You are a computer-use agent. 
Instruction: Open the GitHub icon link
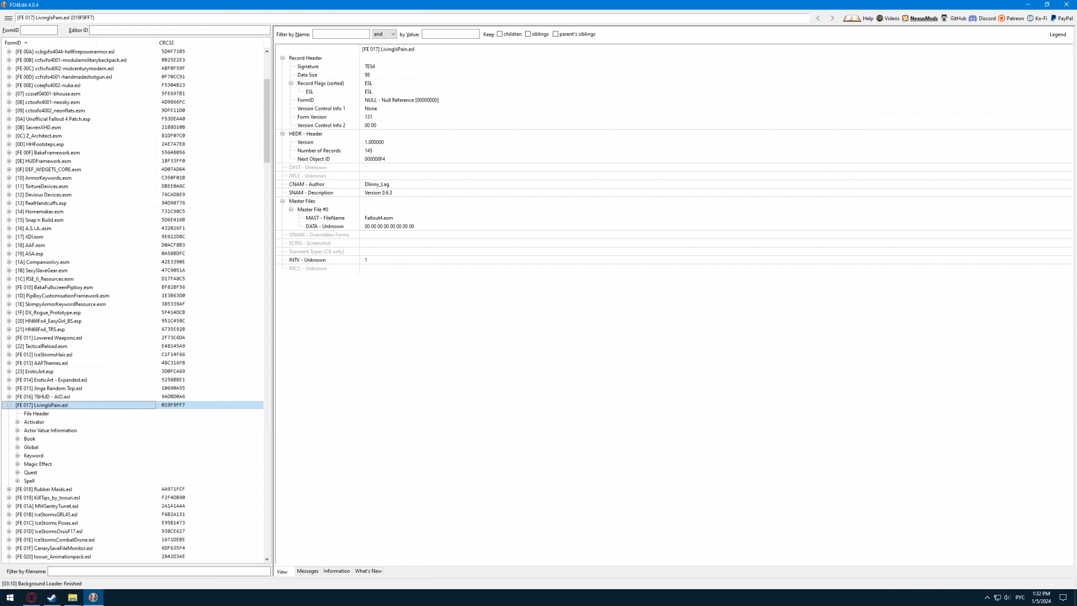click(x=945, y=18)
